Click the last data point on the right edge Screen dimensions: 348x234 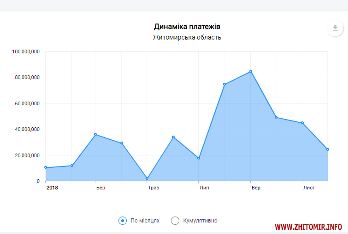pyautogui.click(x=328, y=149)
